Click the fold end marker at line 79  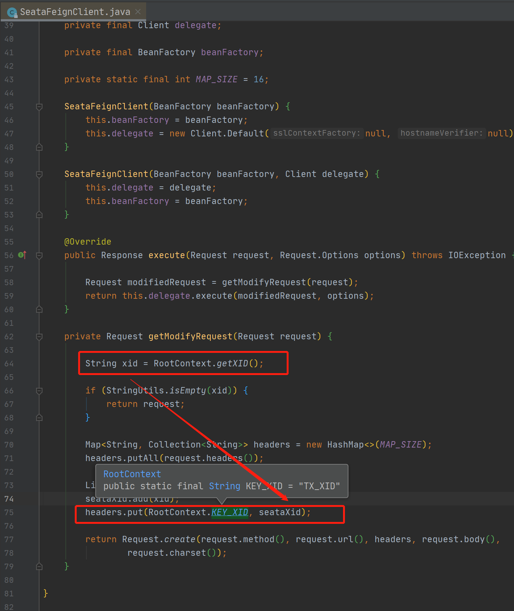(39, 566)
